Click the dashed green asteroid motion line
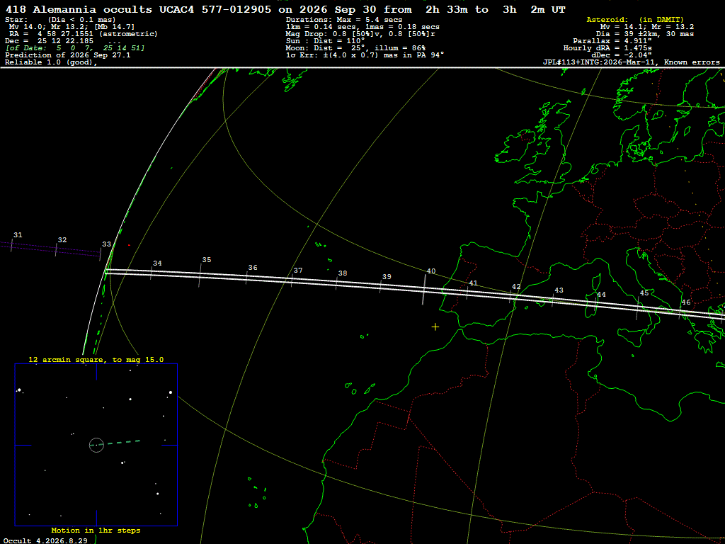This screenshot has width=725, height=544. coord(118,443)
